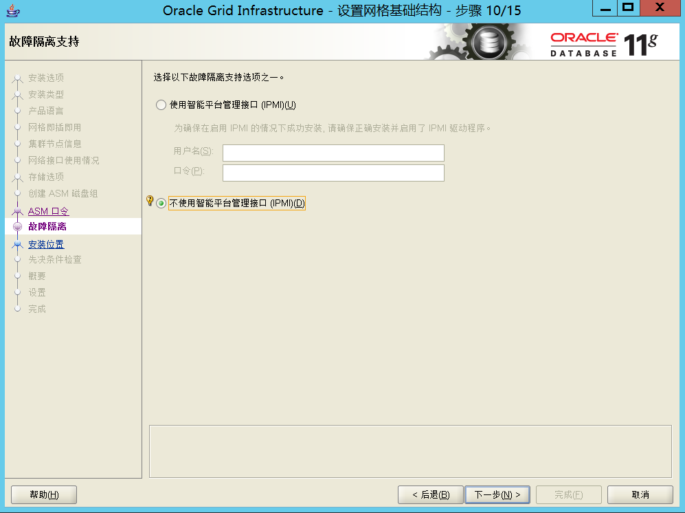The image size is (685, 513).
Task: Open the ASM 口令 step link
Action: click(49, 211)
